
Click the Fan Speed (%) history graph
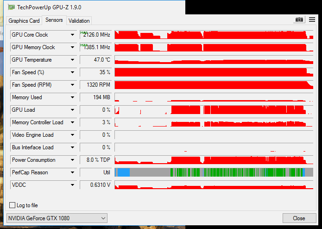point(214,72)
